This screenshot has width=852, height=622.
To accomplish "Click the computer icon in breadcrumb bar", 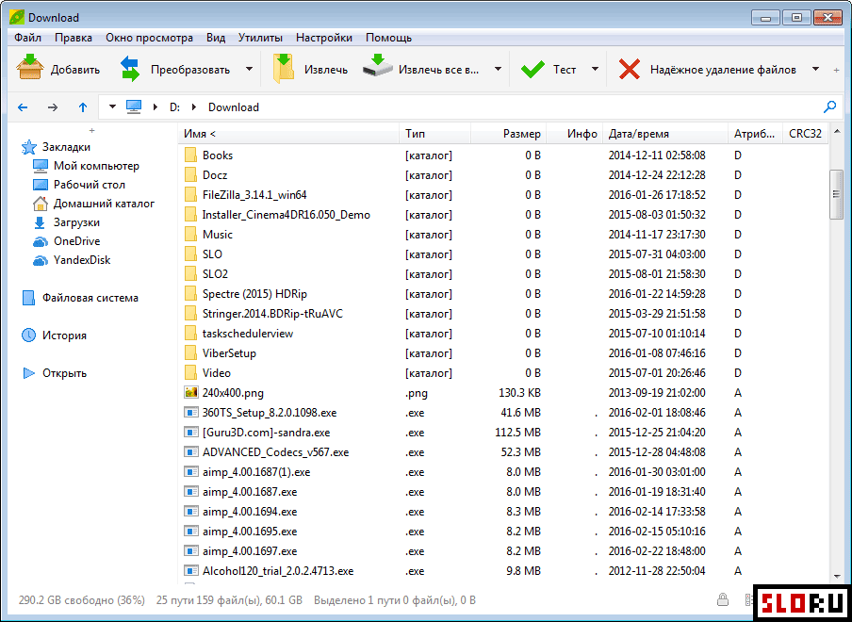I will coord(134,106).
